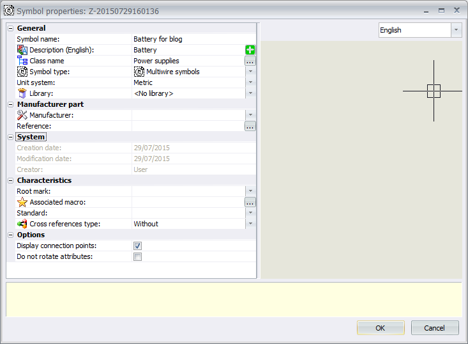Click the Metric unit system value
Viewport: 468px width, 344px height.
(188, 82)
